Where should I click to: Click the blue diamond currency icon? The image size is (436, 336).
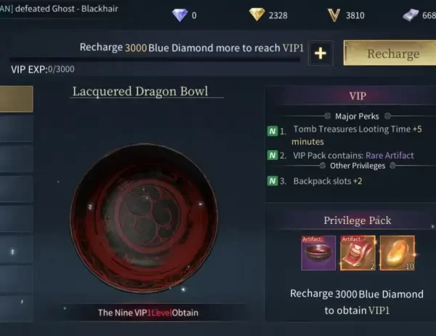click(179, 15)
